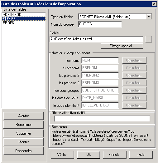Image resolution: width=158 pixels, height=163 pixels.
Task: Move the table up with Monter
Action: coord(23,142)
